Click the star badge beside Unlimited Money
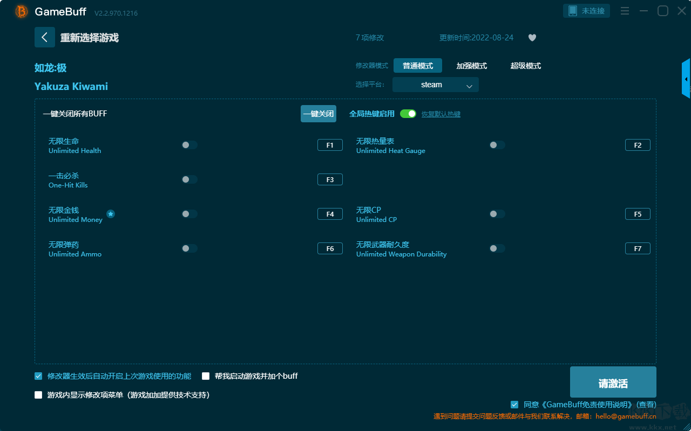 point(111,214)
